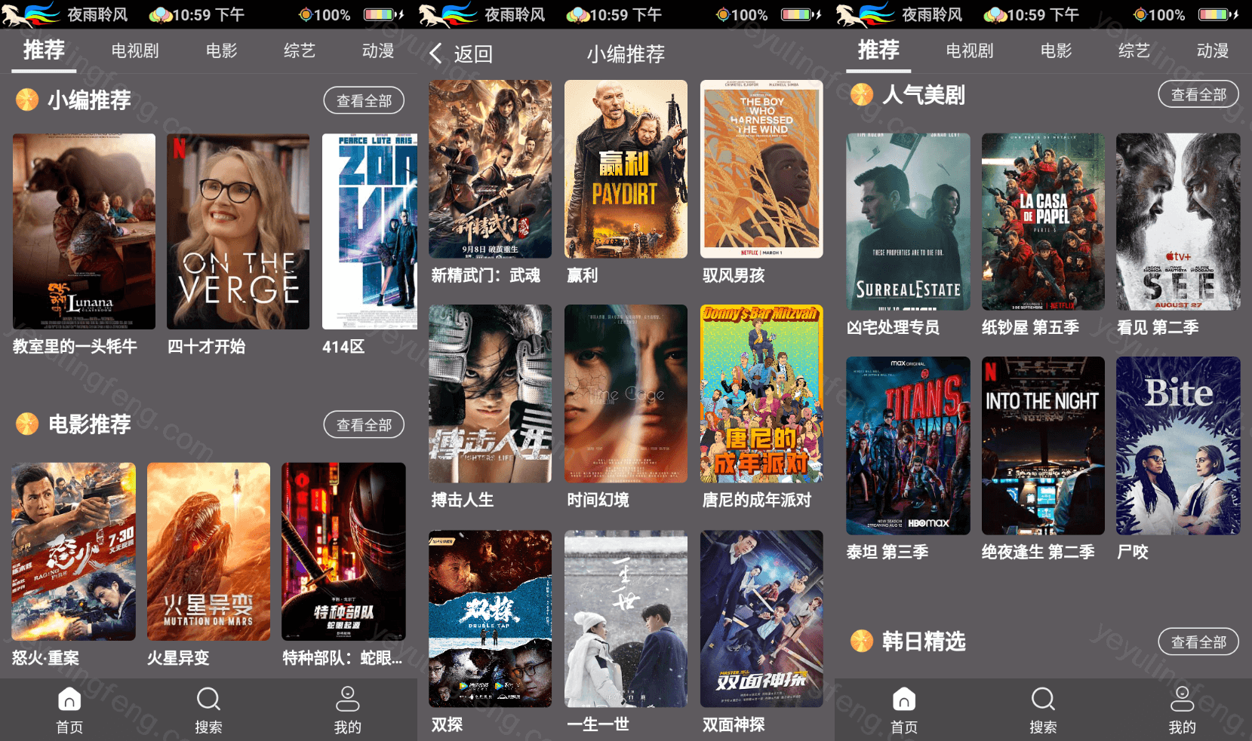Open the 火星异变 Mutation on Mars poster
1252x741 pixels.
click(x=208, y=552)
